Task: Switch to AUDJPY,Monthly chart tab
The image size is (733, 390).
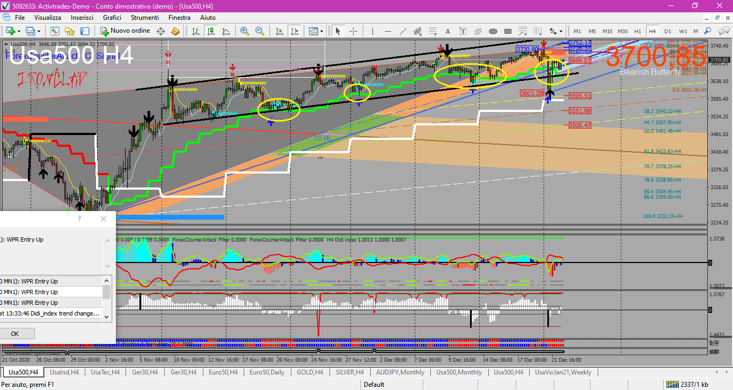Action: (x=400, y=372)
